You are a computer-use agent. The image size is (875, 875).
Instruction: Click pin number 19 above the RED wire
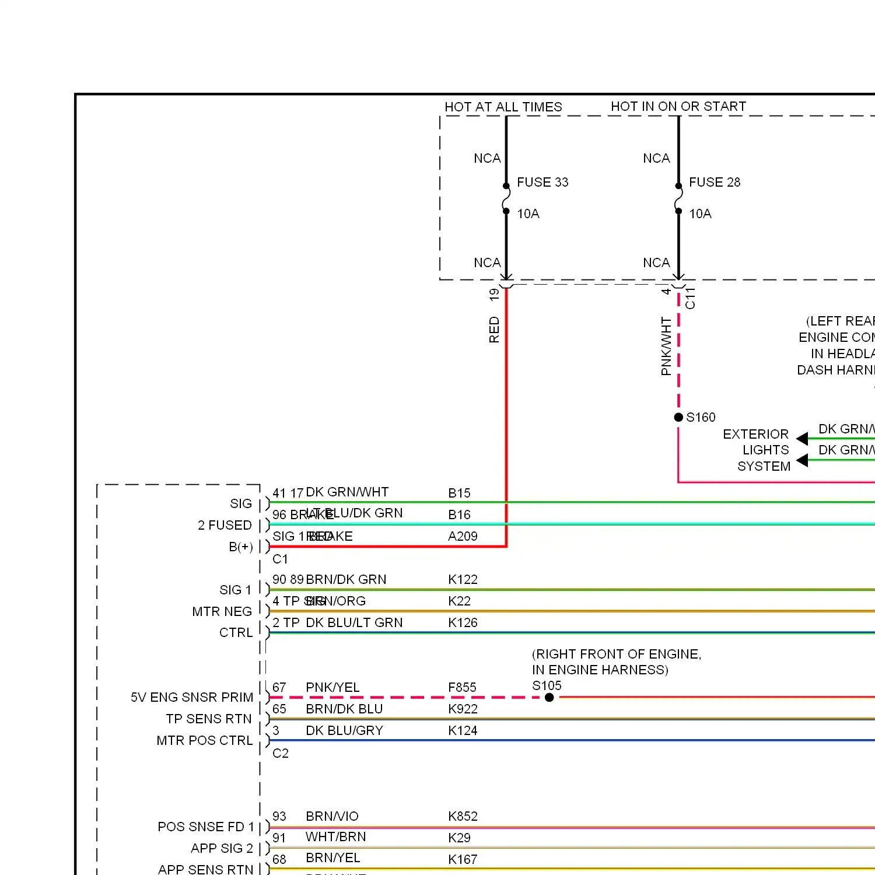(494, 295)
